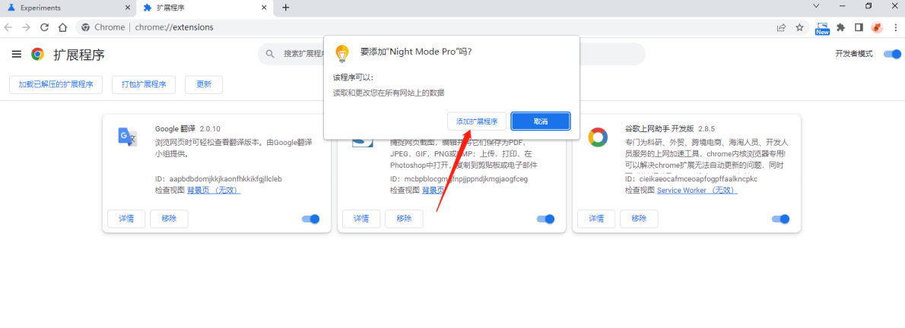Open Service Worker (无效) link
The image size is (905, 328).
pos(697,190)
